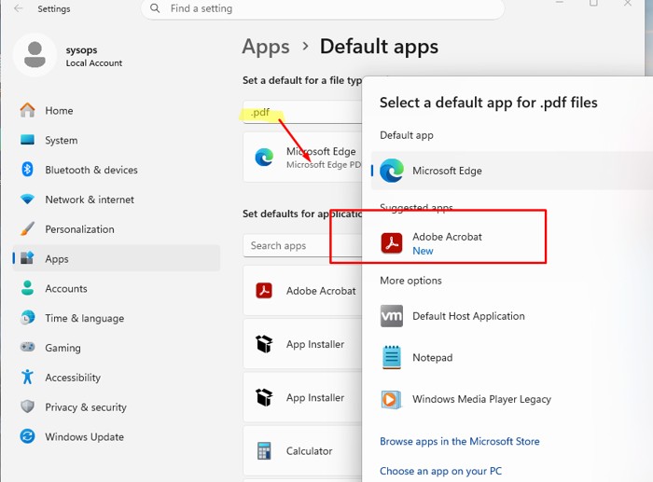Click the Calculator icon in the app list
This screenshot has width=653, height=482.
click(264, 451)
